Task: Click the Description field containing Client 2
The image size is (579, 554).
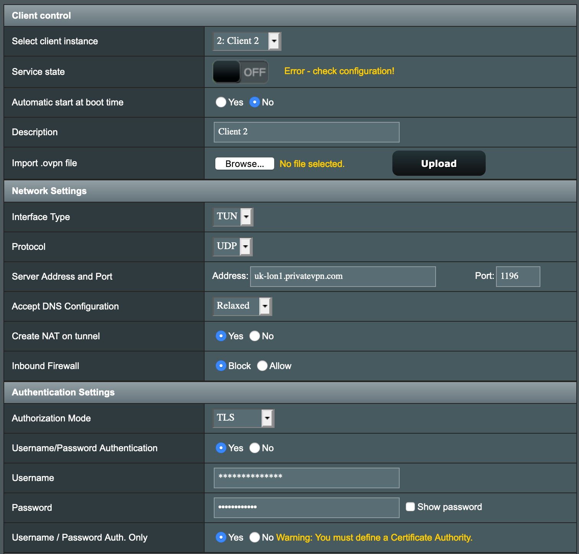Action: (307, 132)
